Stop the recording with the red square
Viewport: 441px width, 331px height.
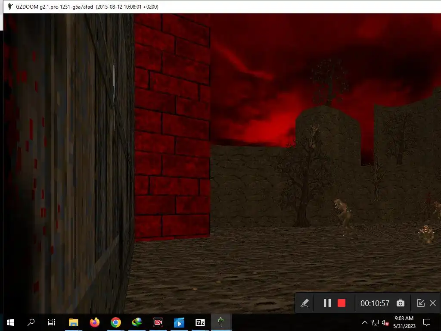coord(342,303)
